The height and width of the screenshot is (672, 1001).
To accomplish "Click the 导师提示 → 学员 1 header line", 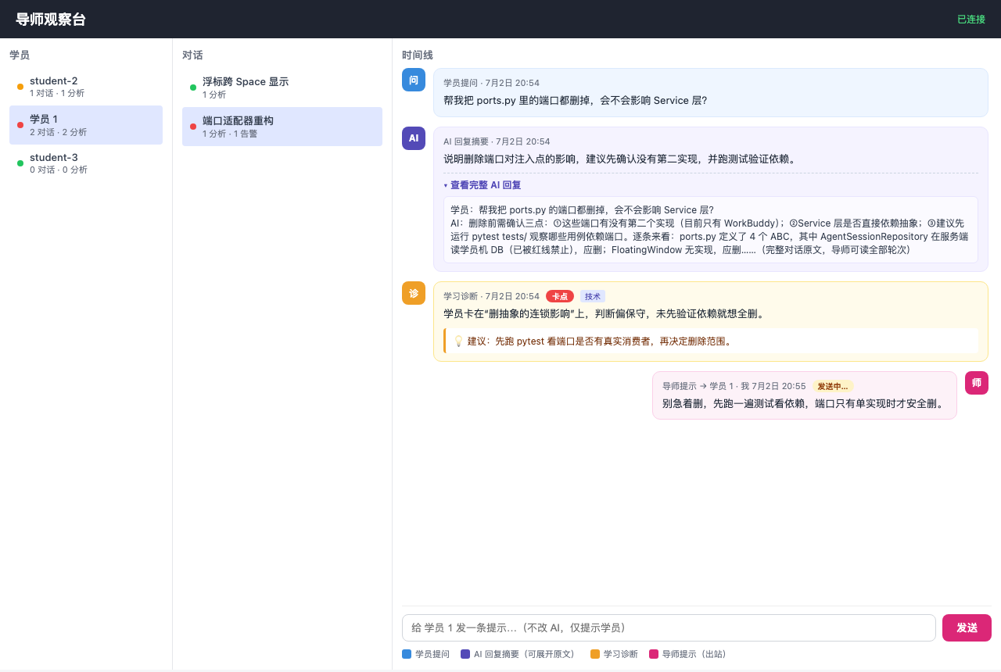I will pos(734,386).
